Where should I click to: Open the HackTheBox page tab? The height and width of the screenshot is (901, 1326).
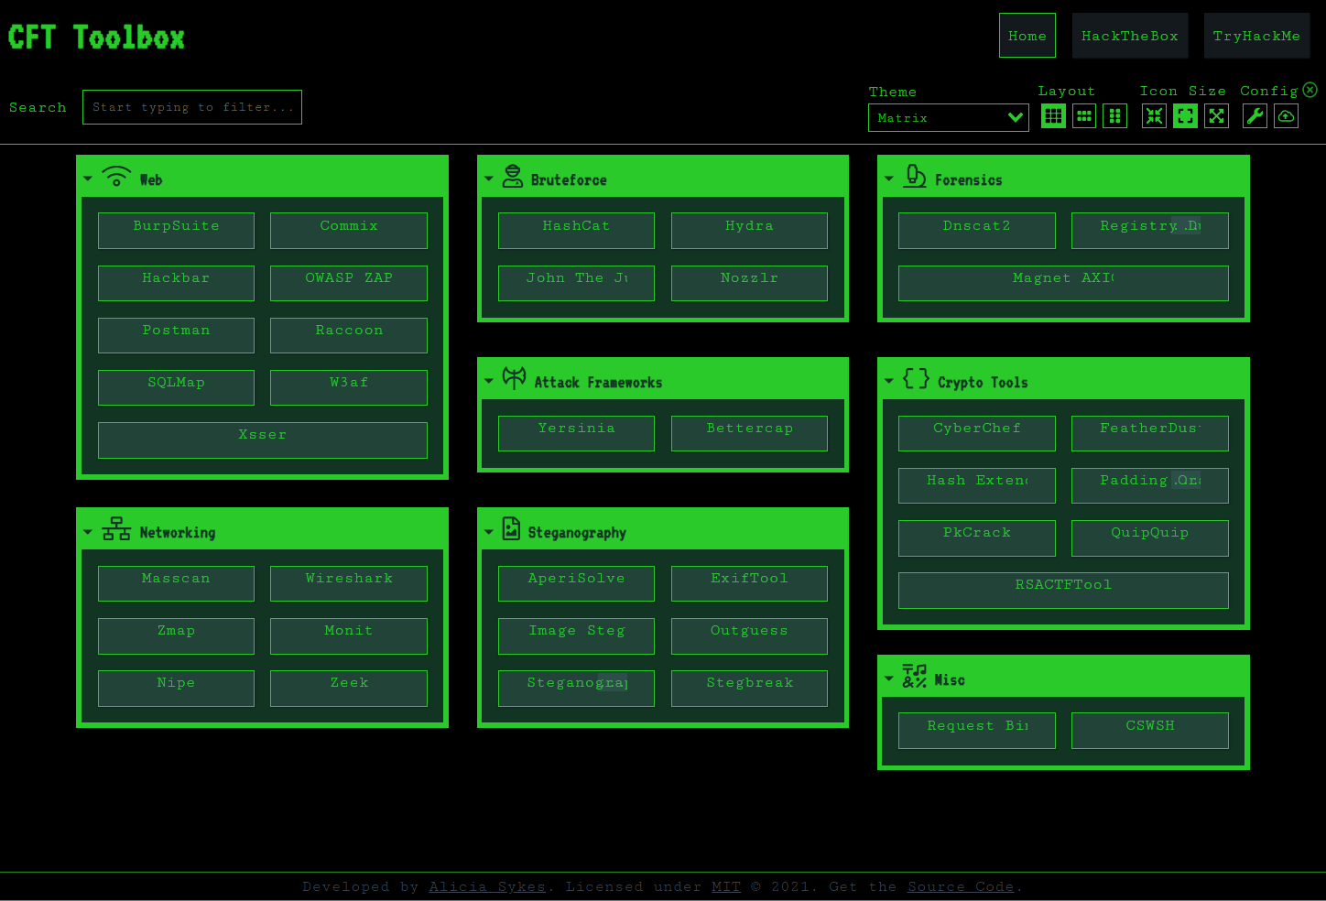[x=1130, y=36]
